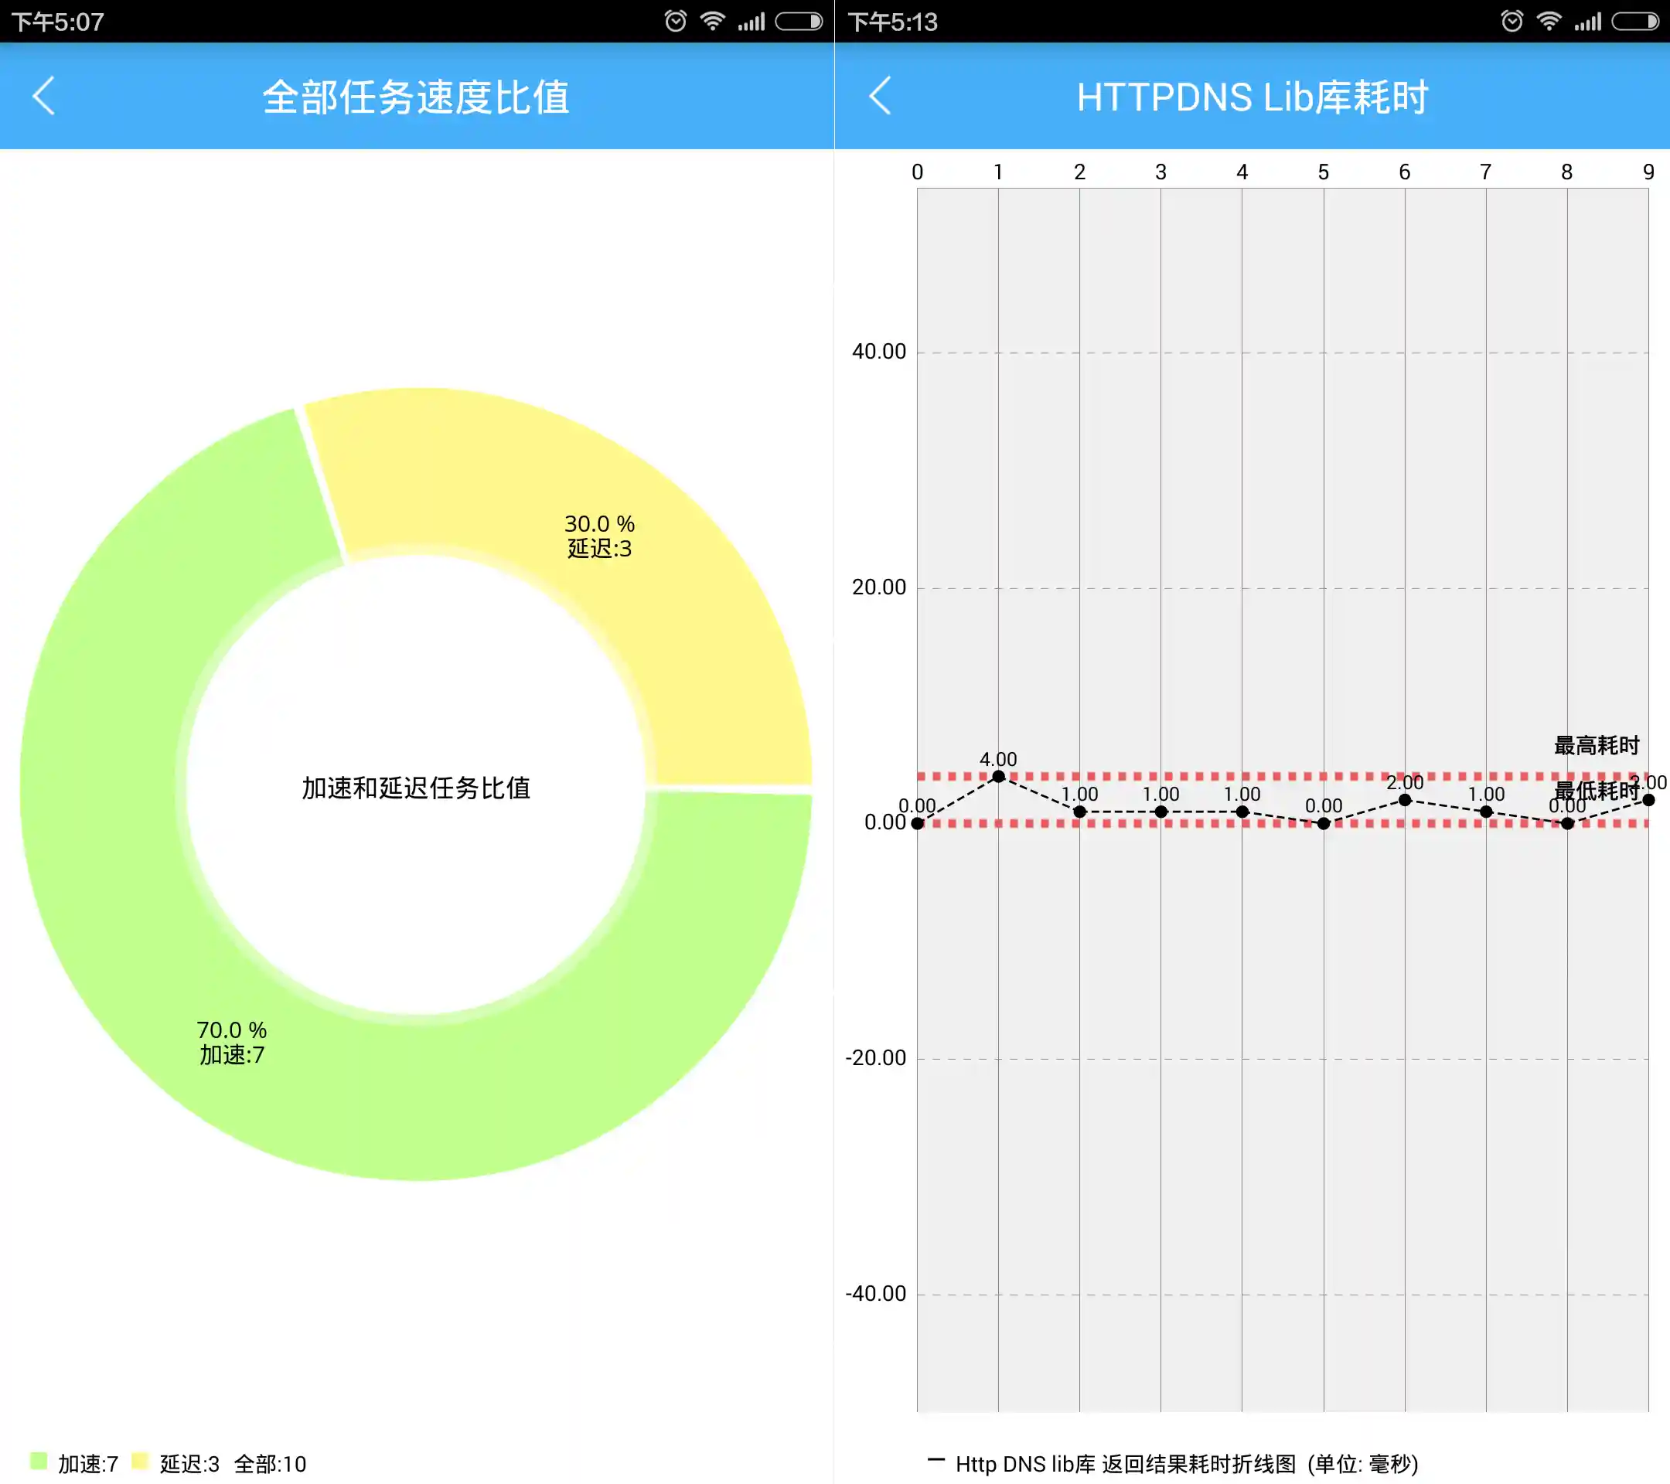Tap the battery icon in right status bar
Viewport: 1670px width, 1484px height.
(1635, 21)
